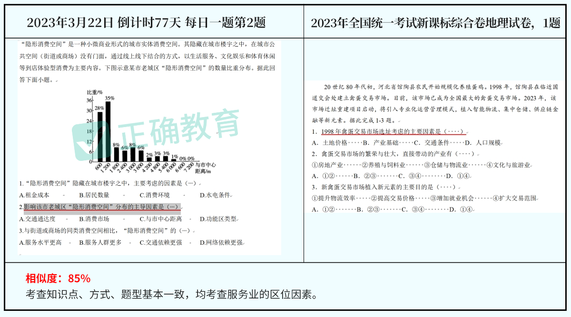Click the 2% bar label in the chart
Screen dimensions: 571x317
click(149, 154)
